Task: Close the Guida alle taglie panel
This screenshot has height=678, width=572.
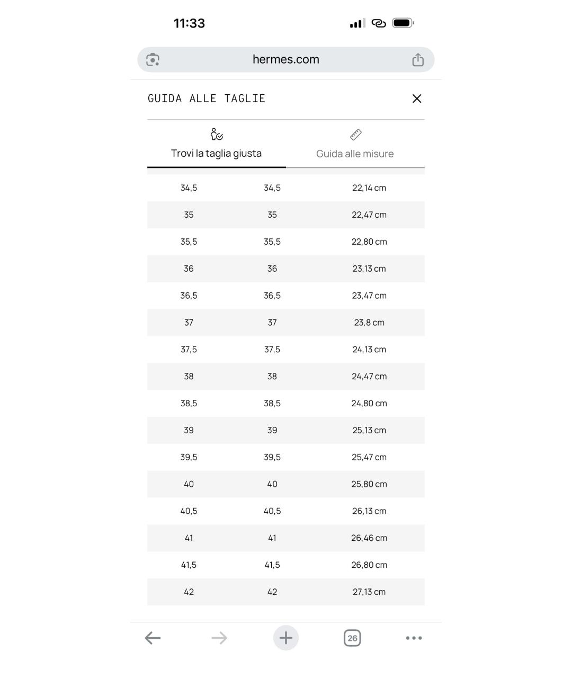Action: [417, 99]
